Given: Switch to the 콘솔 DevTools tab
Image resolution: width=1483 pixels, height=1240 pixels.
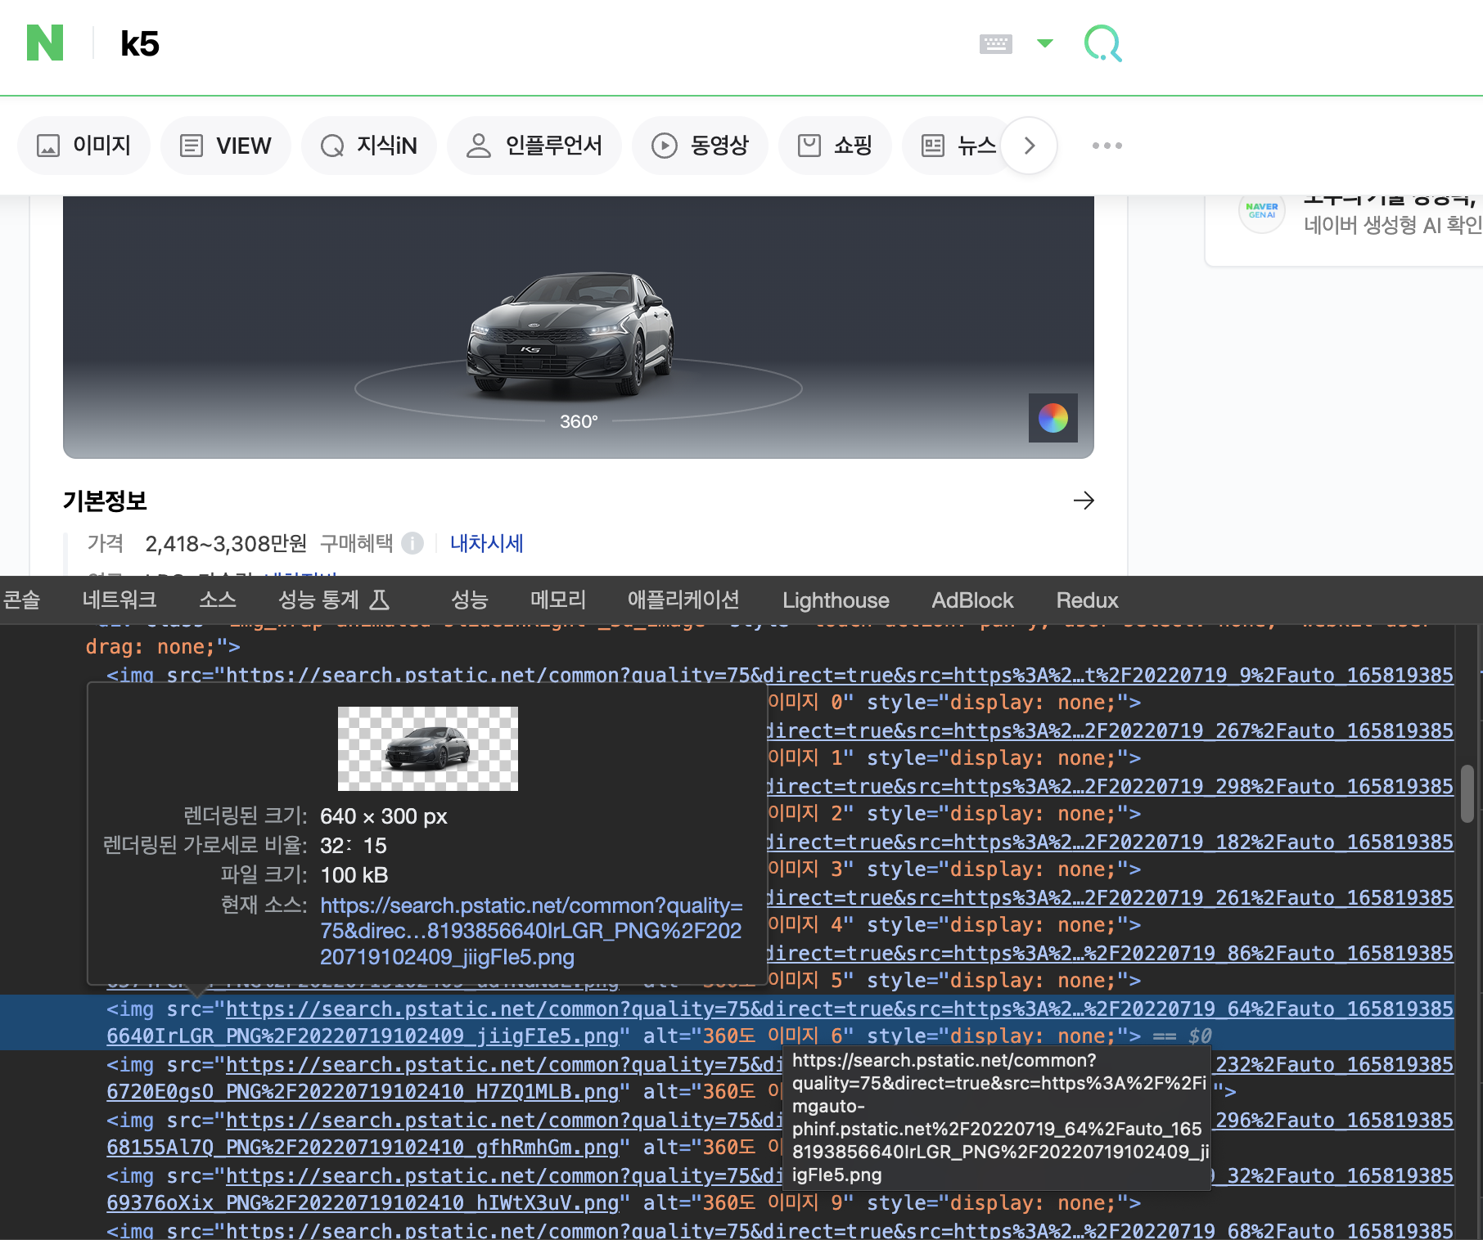Looking at the screenshot, I should click(21, 600).
